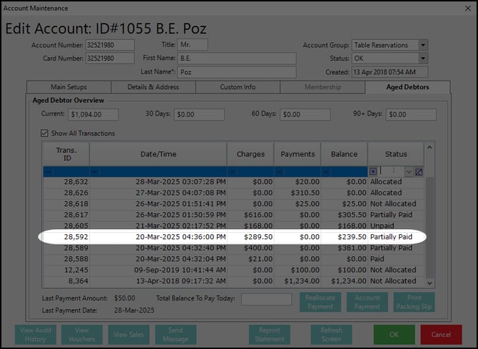Image resolution: width=478 pixels, height=349 pixels.
Task: Click the Status filter operator icon
Action: coord(373,171)
